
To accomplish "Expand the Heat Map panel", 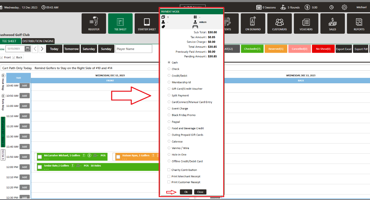I will click(x=3, y=76).
